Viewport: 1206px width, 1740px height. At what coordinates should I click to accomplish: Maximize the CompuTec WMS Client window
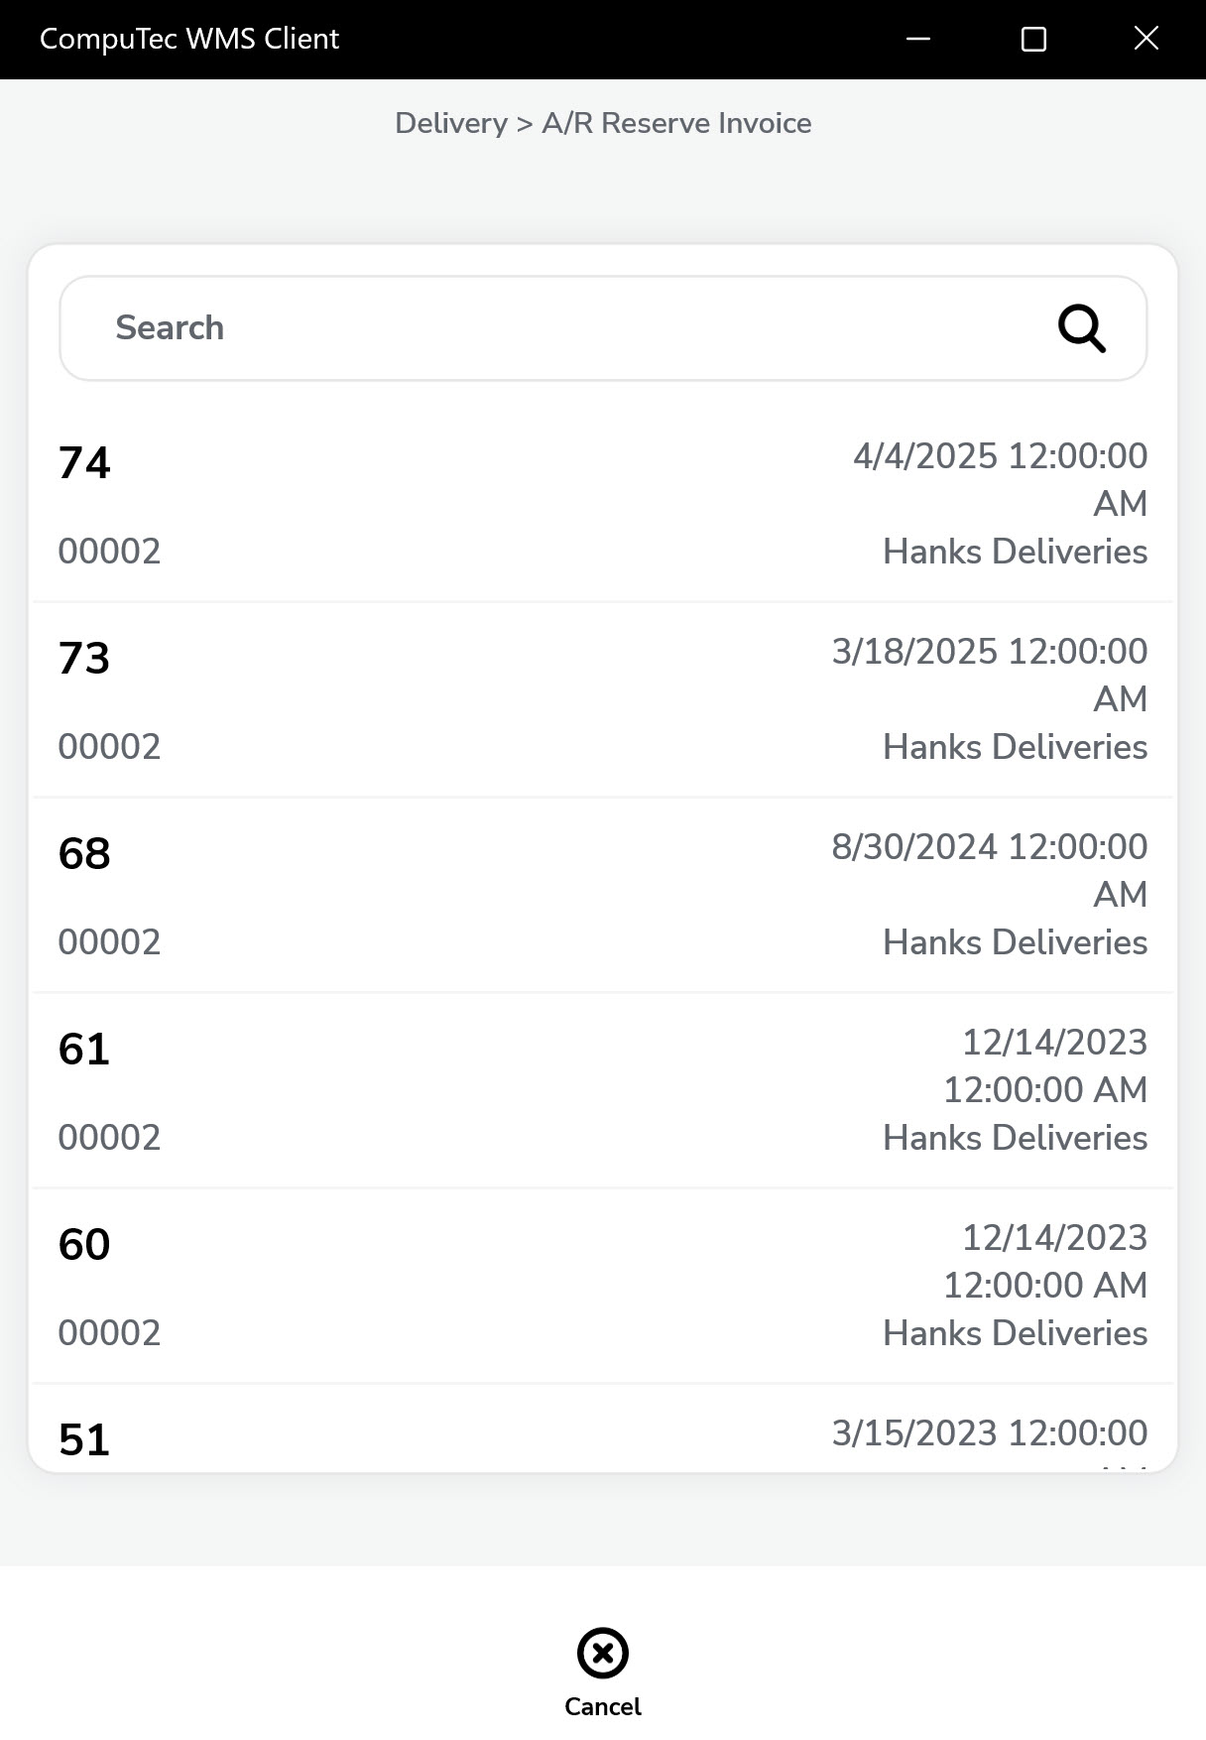pos(1033,39)
